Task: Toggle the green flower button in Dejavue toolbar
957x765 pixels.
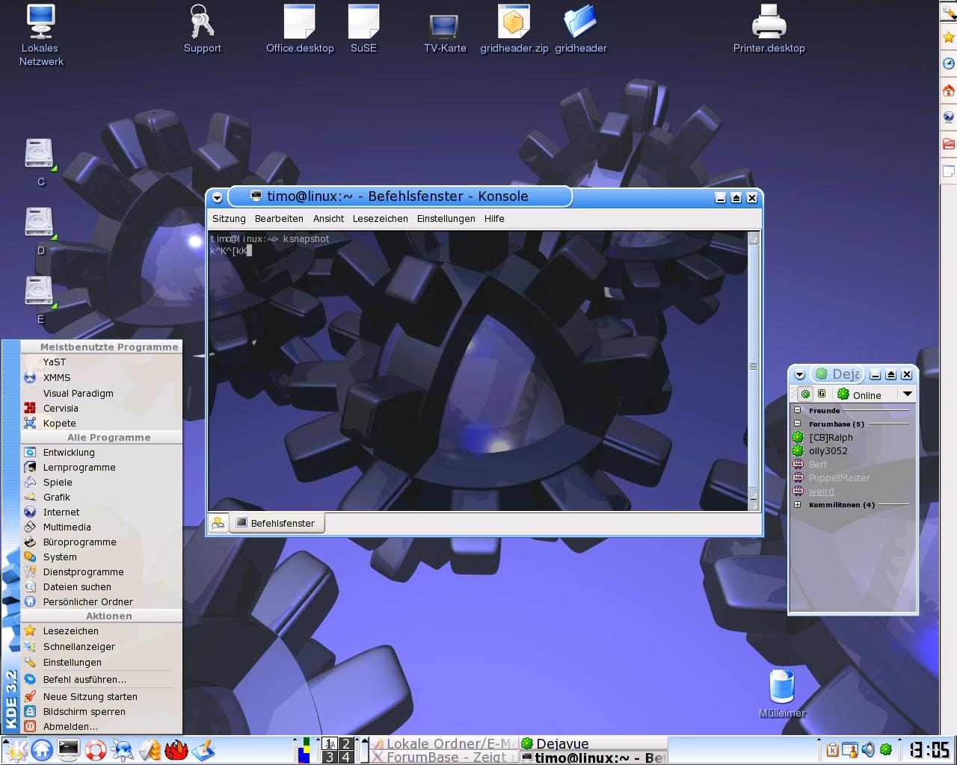Action: click(804, 394)
